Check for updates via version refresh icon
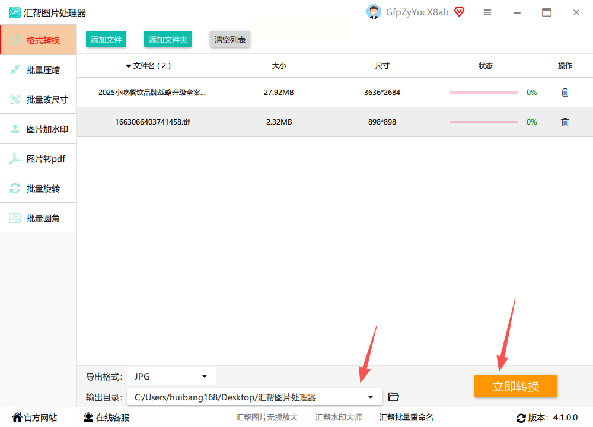 pyautogui.click(x=521, y=418)
